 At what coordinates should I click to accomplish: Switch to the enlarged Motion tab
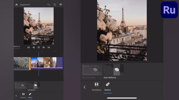click(x=108, y=87)
